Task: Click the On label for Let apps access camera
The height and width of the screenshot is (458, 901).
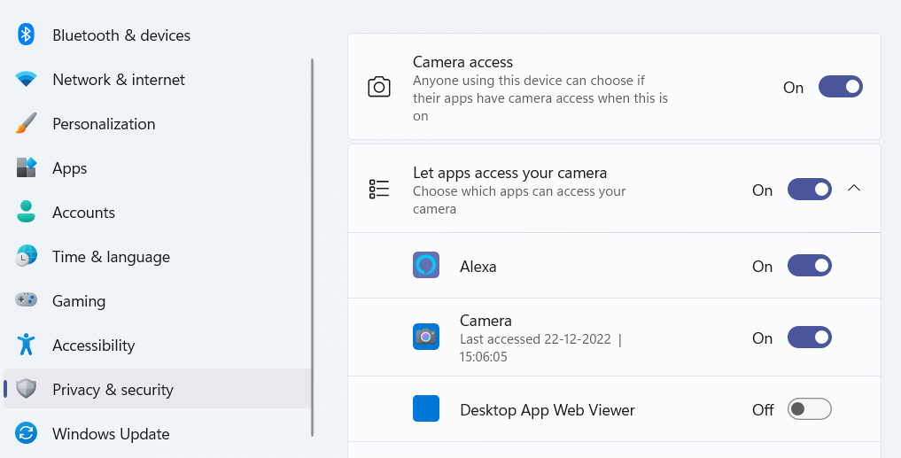Action: pos(762,190)
